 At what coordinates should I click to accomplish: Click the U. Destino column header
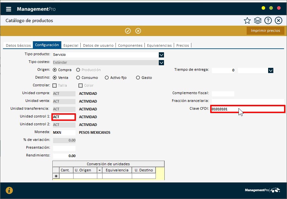point(144,170)
